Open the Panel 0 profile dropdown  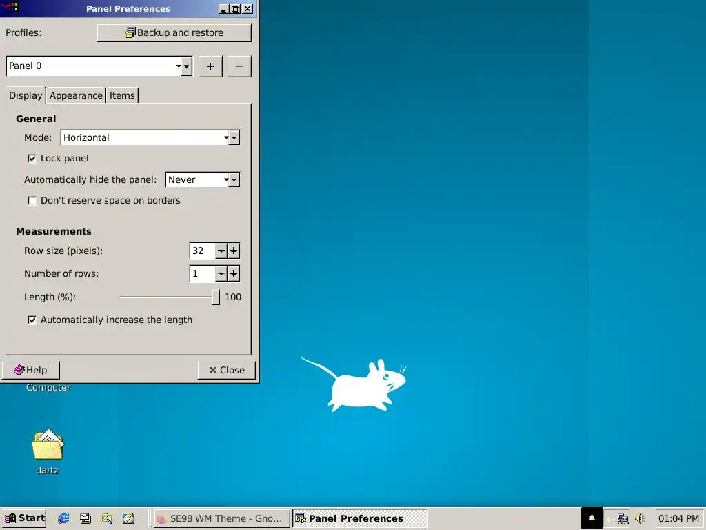click(99, 66)
